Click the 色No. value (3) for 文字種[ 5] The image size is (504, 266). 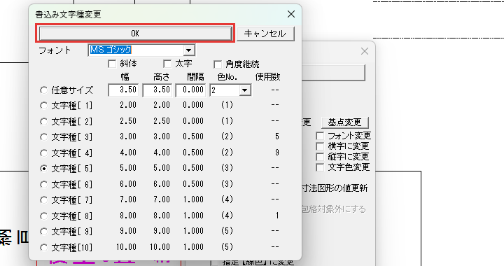click(x=227, y=168)
